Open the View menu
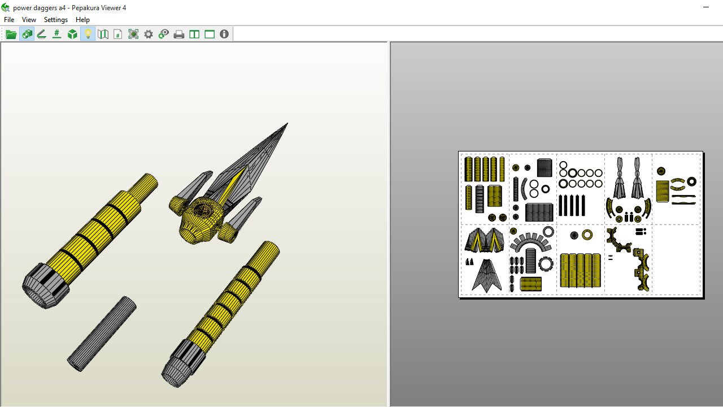The width and height of the screenshot is (723, 407). [x=28, y=19]
